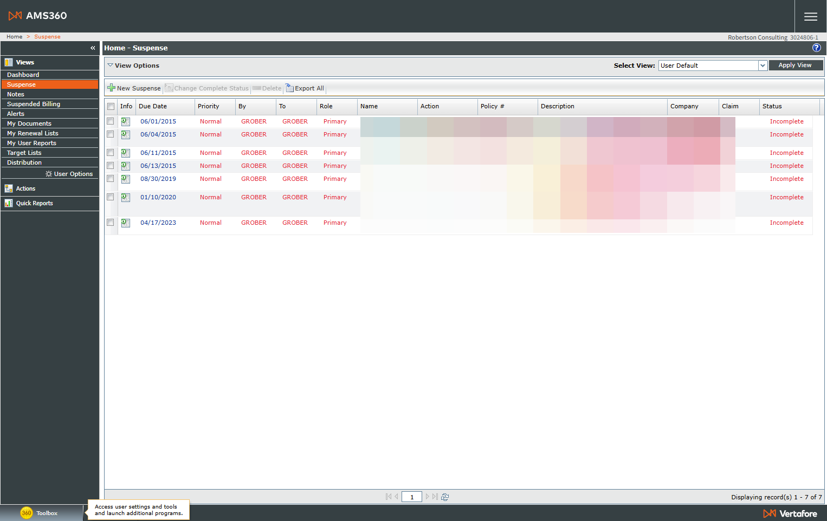The height and width of the screenshot is (521, 827).
Task: Go to the last page of records
Action: pyautogui.click(x=435, y=497)
